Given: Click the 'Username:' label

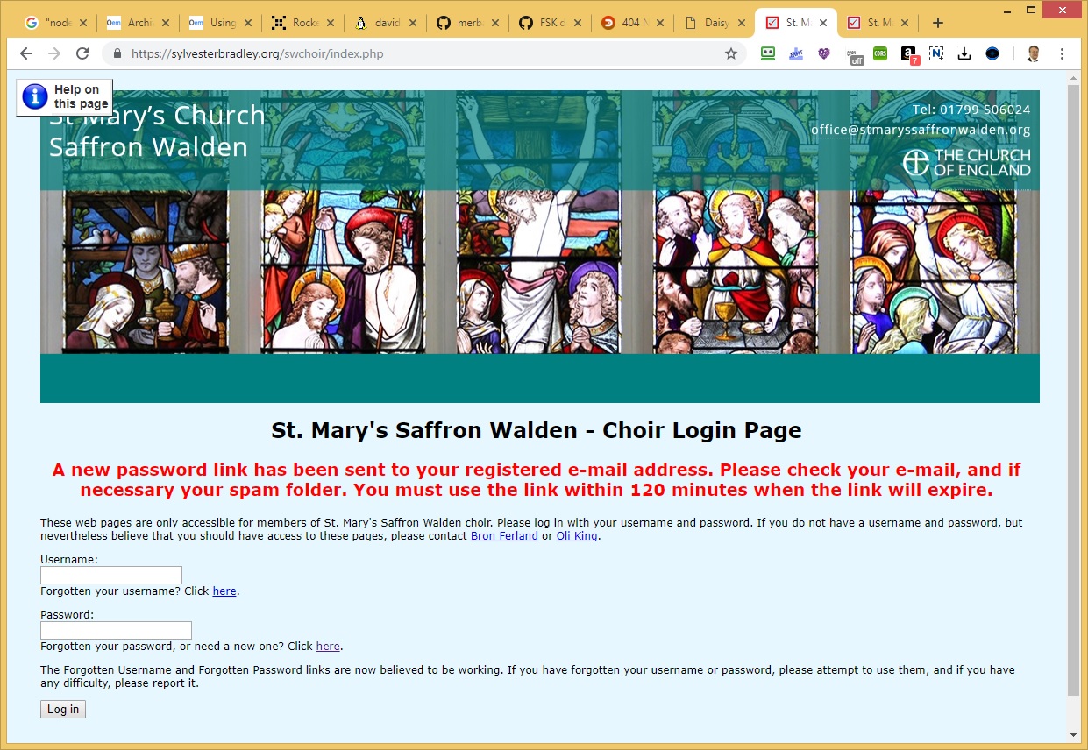Looking at the screenshot, I should pyautogui.click(x=69, y=559).
